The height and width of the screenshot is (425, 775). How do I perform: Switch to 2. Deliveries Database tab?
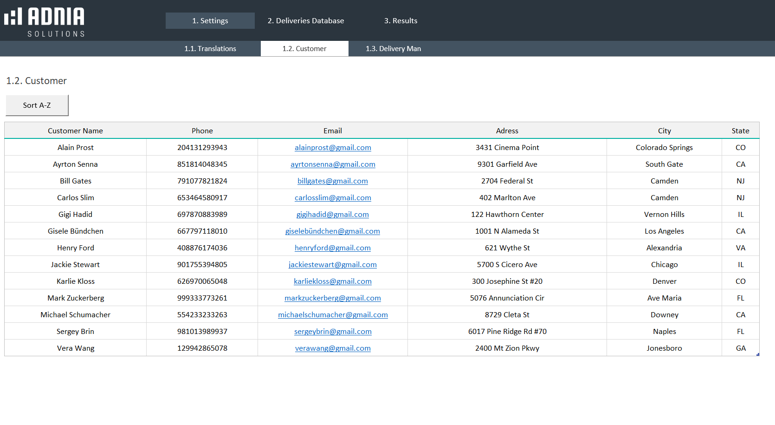pyautogui.click(x=305, y=21)
